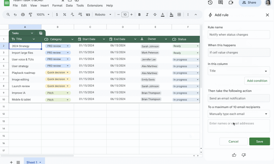Viewport: 274px width, 164px height.
Task: Click the print icon
Action: (23, 15)
